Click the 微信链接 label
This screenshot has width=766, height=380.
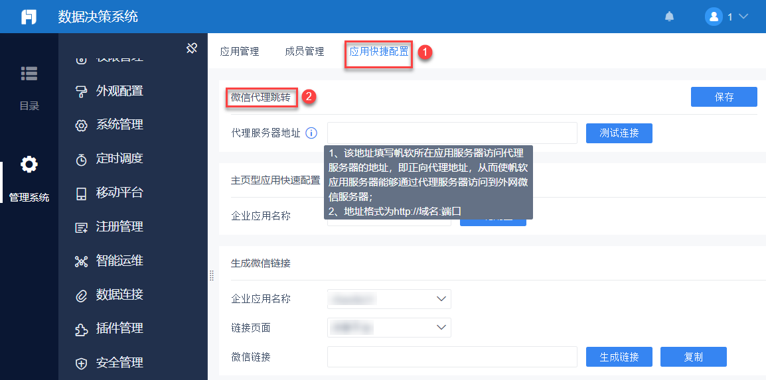coord(251,357)
